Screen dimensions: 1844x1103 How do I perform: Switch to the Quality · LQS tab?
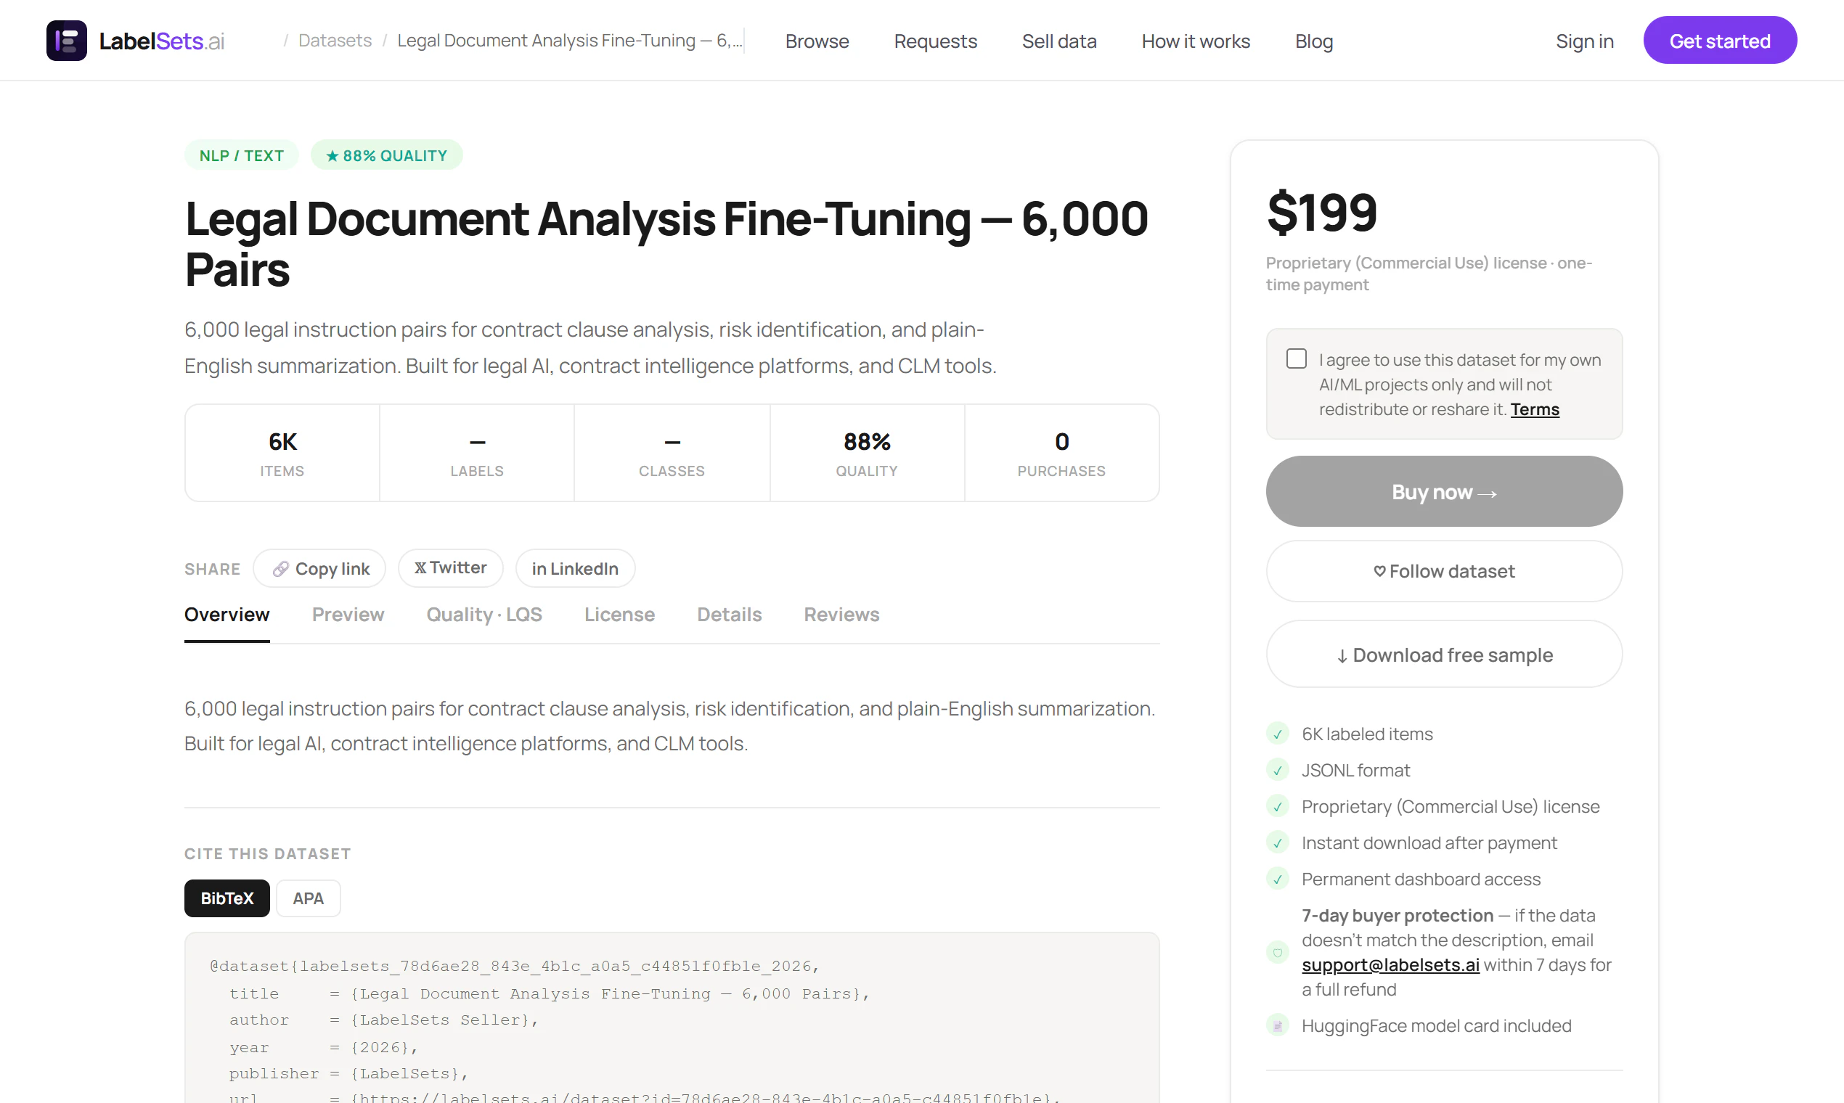pyautogui.click(x=484, y=615)
